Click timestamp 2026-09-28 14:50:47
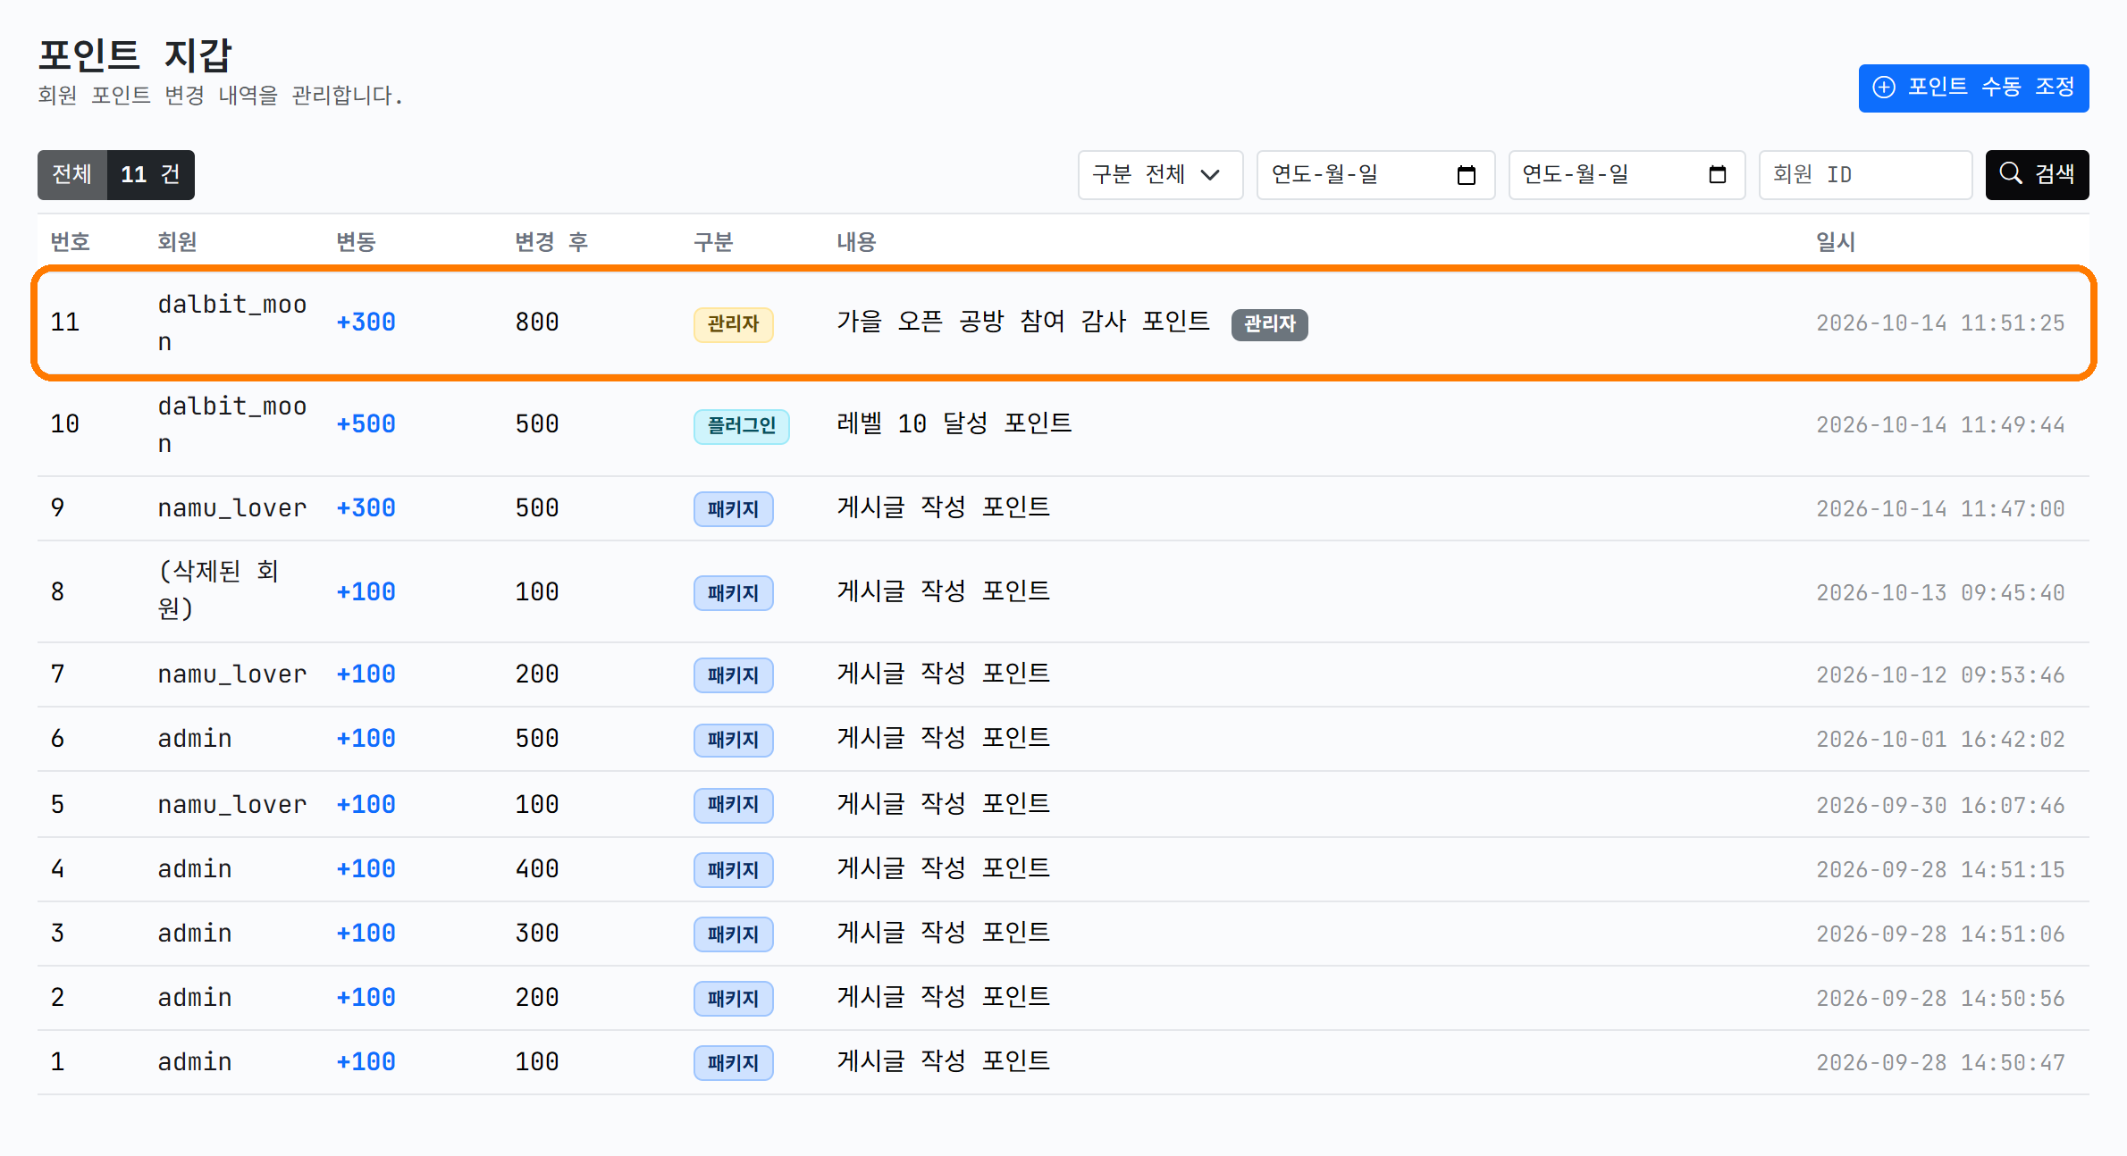 pyautogui.click(x=1940, y=1063)
